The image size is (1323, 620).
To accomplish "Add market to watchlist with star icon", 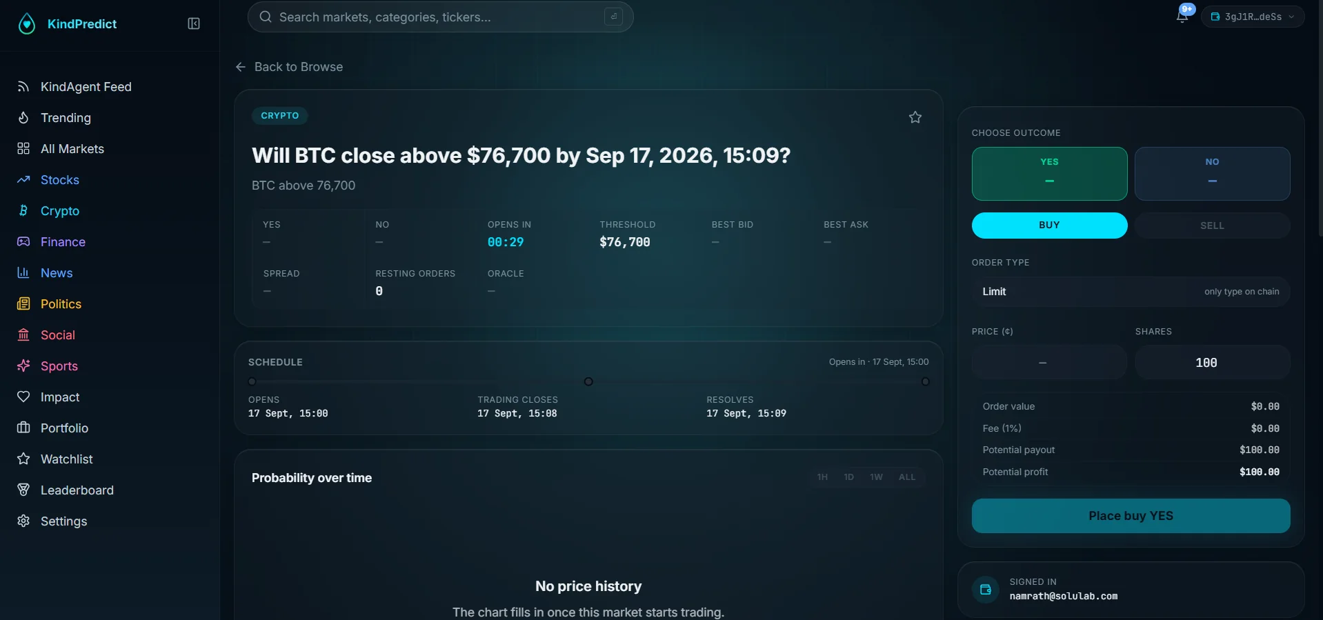I will click(x=915, y=117).
